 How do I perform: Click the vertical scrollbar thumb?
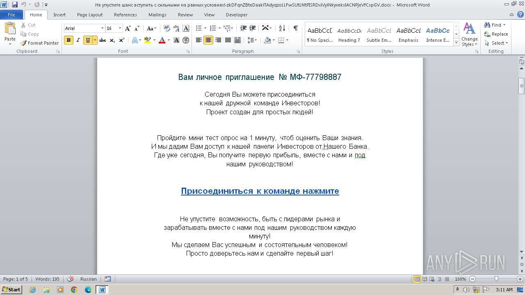pos(522,86)
